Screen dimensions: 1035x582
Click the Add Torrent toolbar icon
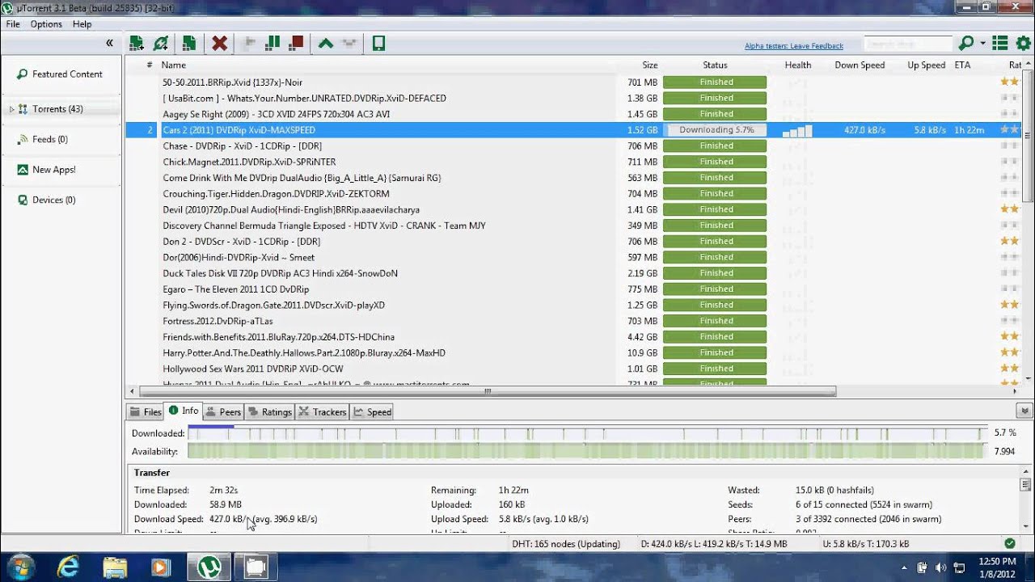click(136, 44)
